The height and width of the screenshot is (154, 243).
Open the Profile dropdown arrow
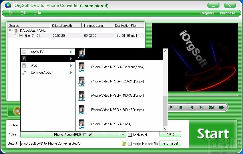click(123, 134)
